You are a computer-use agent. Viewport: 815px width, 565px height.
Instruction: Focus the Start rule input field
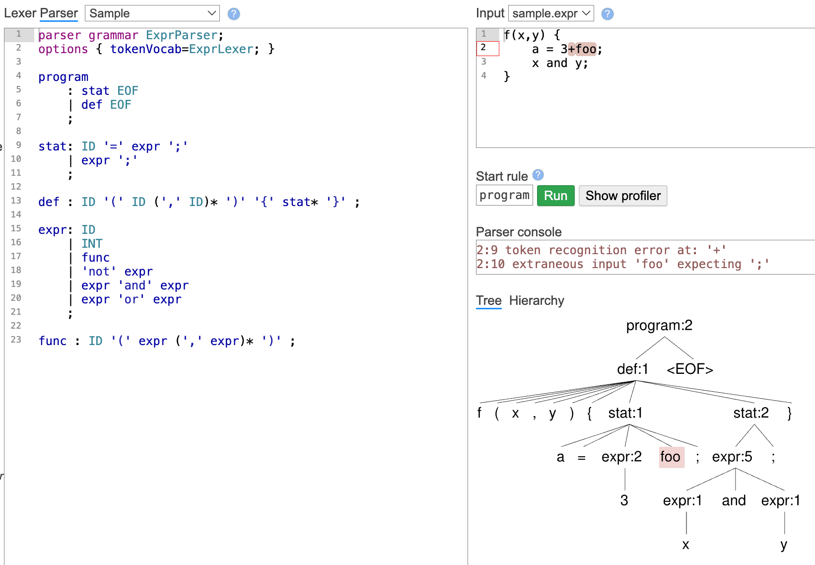[504, 195]
